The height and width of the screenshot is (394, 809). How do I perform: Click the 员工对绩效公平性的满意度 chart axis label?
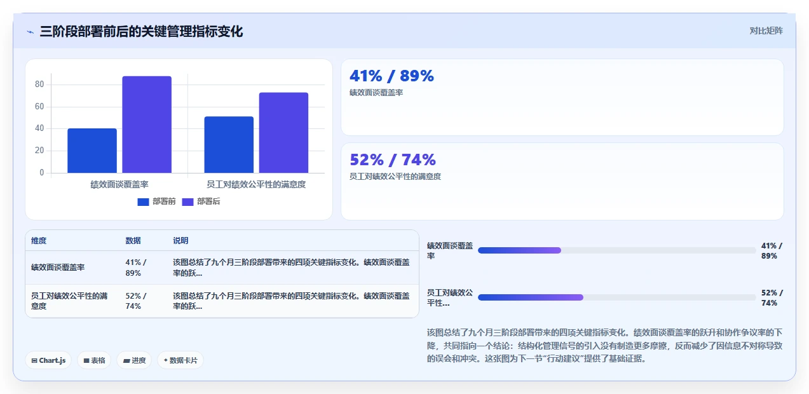pos(256,184)
